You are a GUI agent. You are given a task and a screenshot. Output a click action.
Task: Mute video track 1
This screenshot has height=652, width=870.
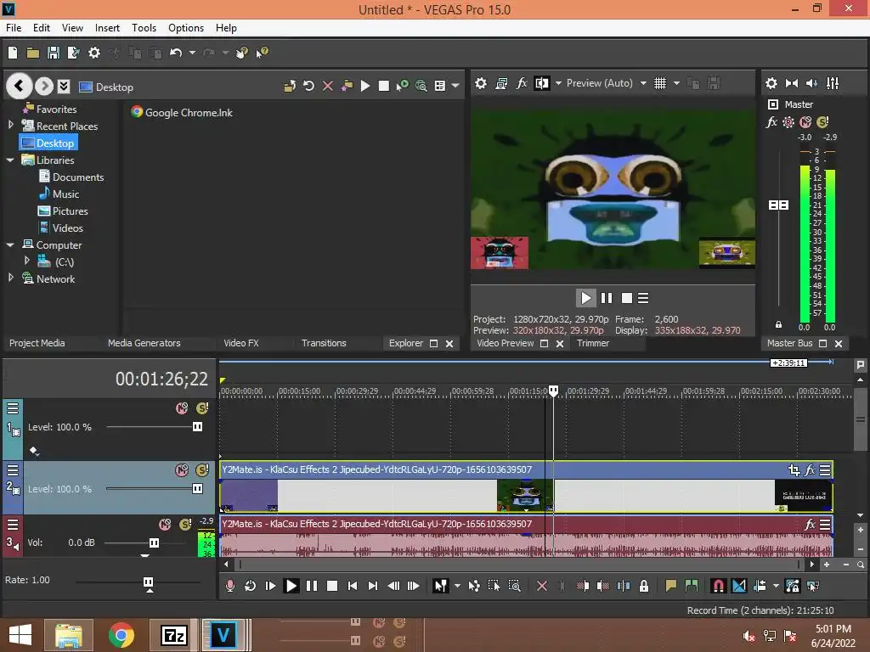(182, 408)
